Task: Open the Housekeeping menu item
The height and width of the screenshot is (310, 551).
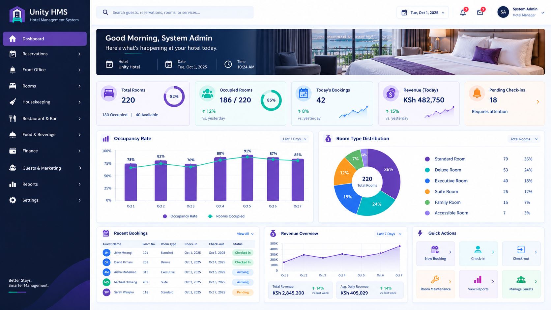Action: click(45, 102)
